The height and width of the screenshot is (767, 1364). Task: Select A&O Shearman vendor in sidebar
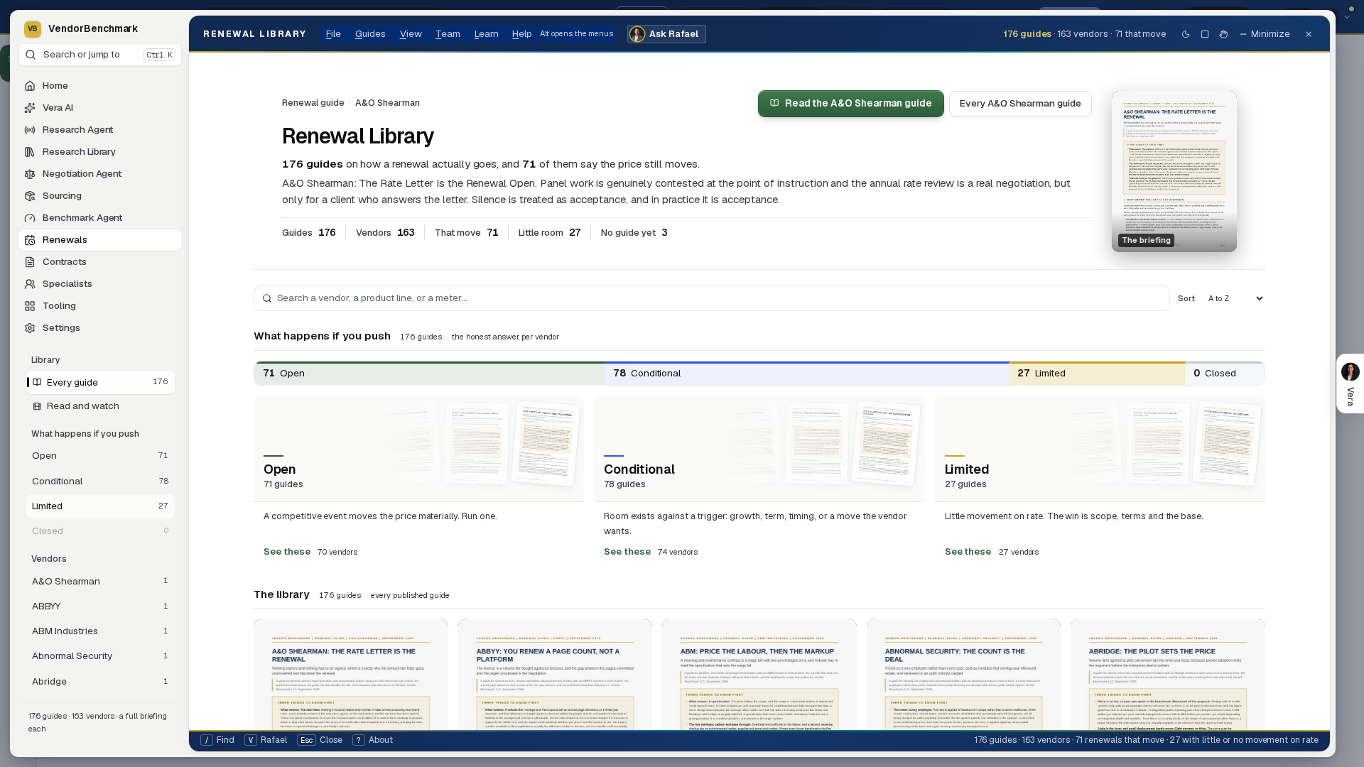100,582
